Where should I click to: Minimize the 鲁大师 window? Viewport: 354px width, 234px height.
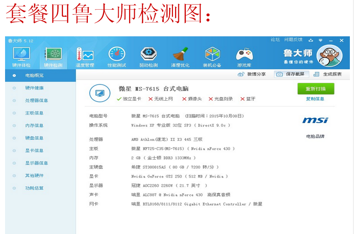point(331,40)
